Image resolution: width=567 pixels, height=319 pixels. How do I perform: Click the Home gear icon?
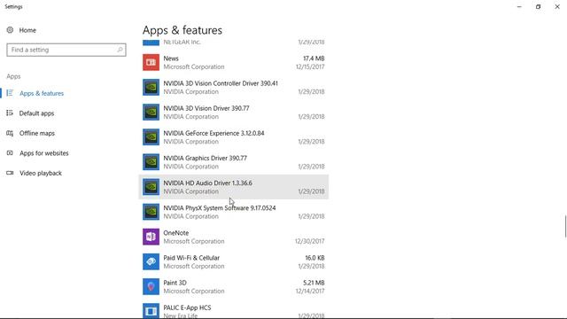[x=10, y=30]
